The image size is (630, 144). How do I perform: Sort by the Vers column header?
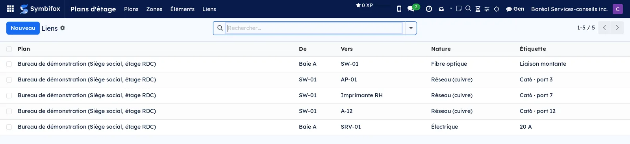click(347, 49)
